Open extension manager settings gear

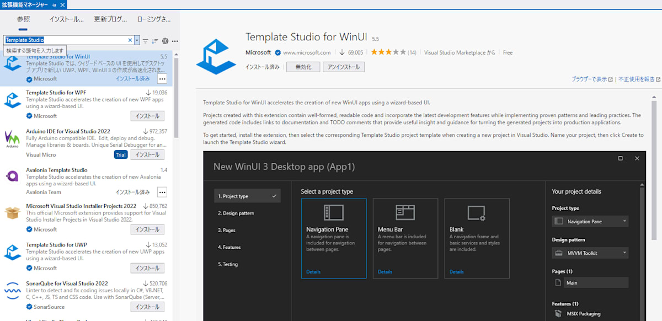pos(165,41)
